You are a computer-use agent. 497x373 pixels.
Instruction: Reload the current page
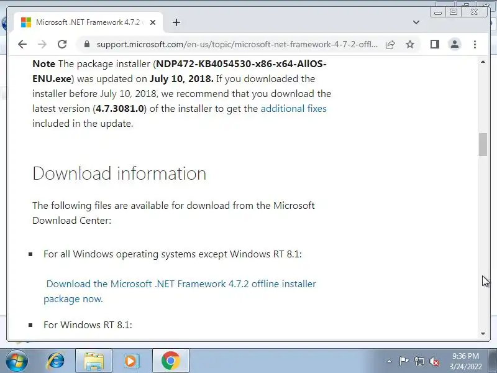tap(62, 44)
